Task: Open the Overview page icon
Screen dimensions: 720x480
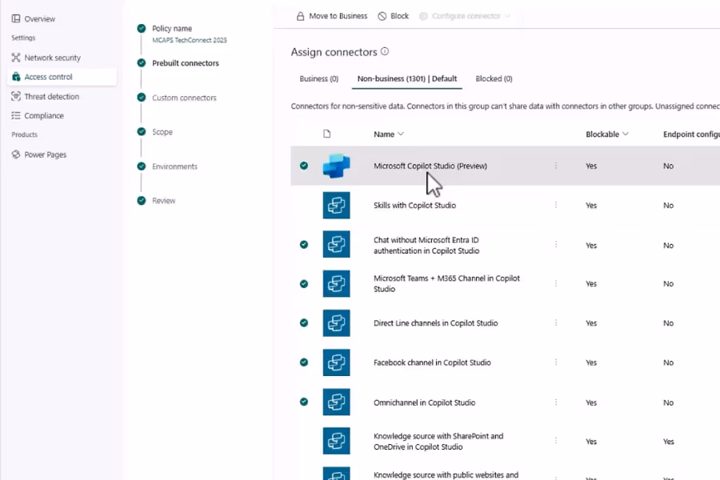Action: (x=16, y=19)
